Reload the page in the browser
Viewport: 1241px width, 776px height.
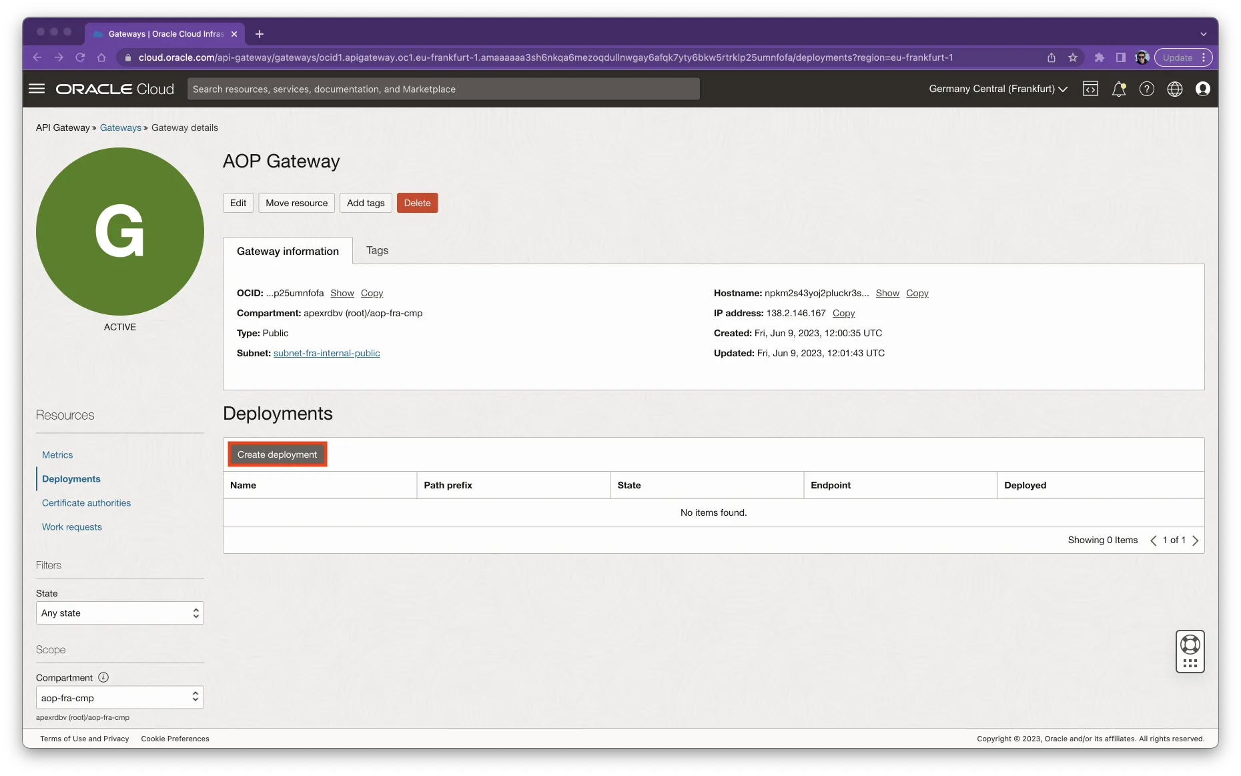pyautogui.click(x=80, y=57)
